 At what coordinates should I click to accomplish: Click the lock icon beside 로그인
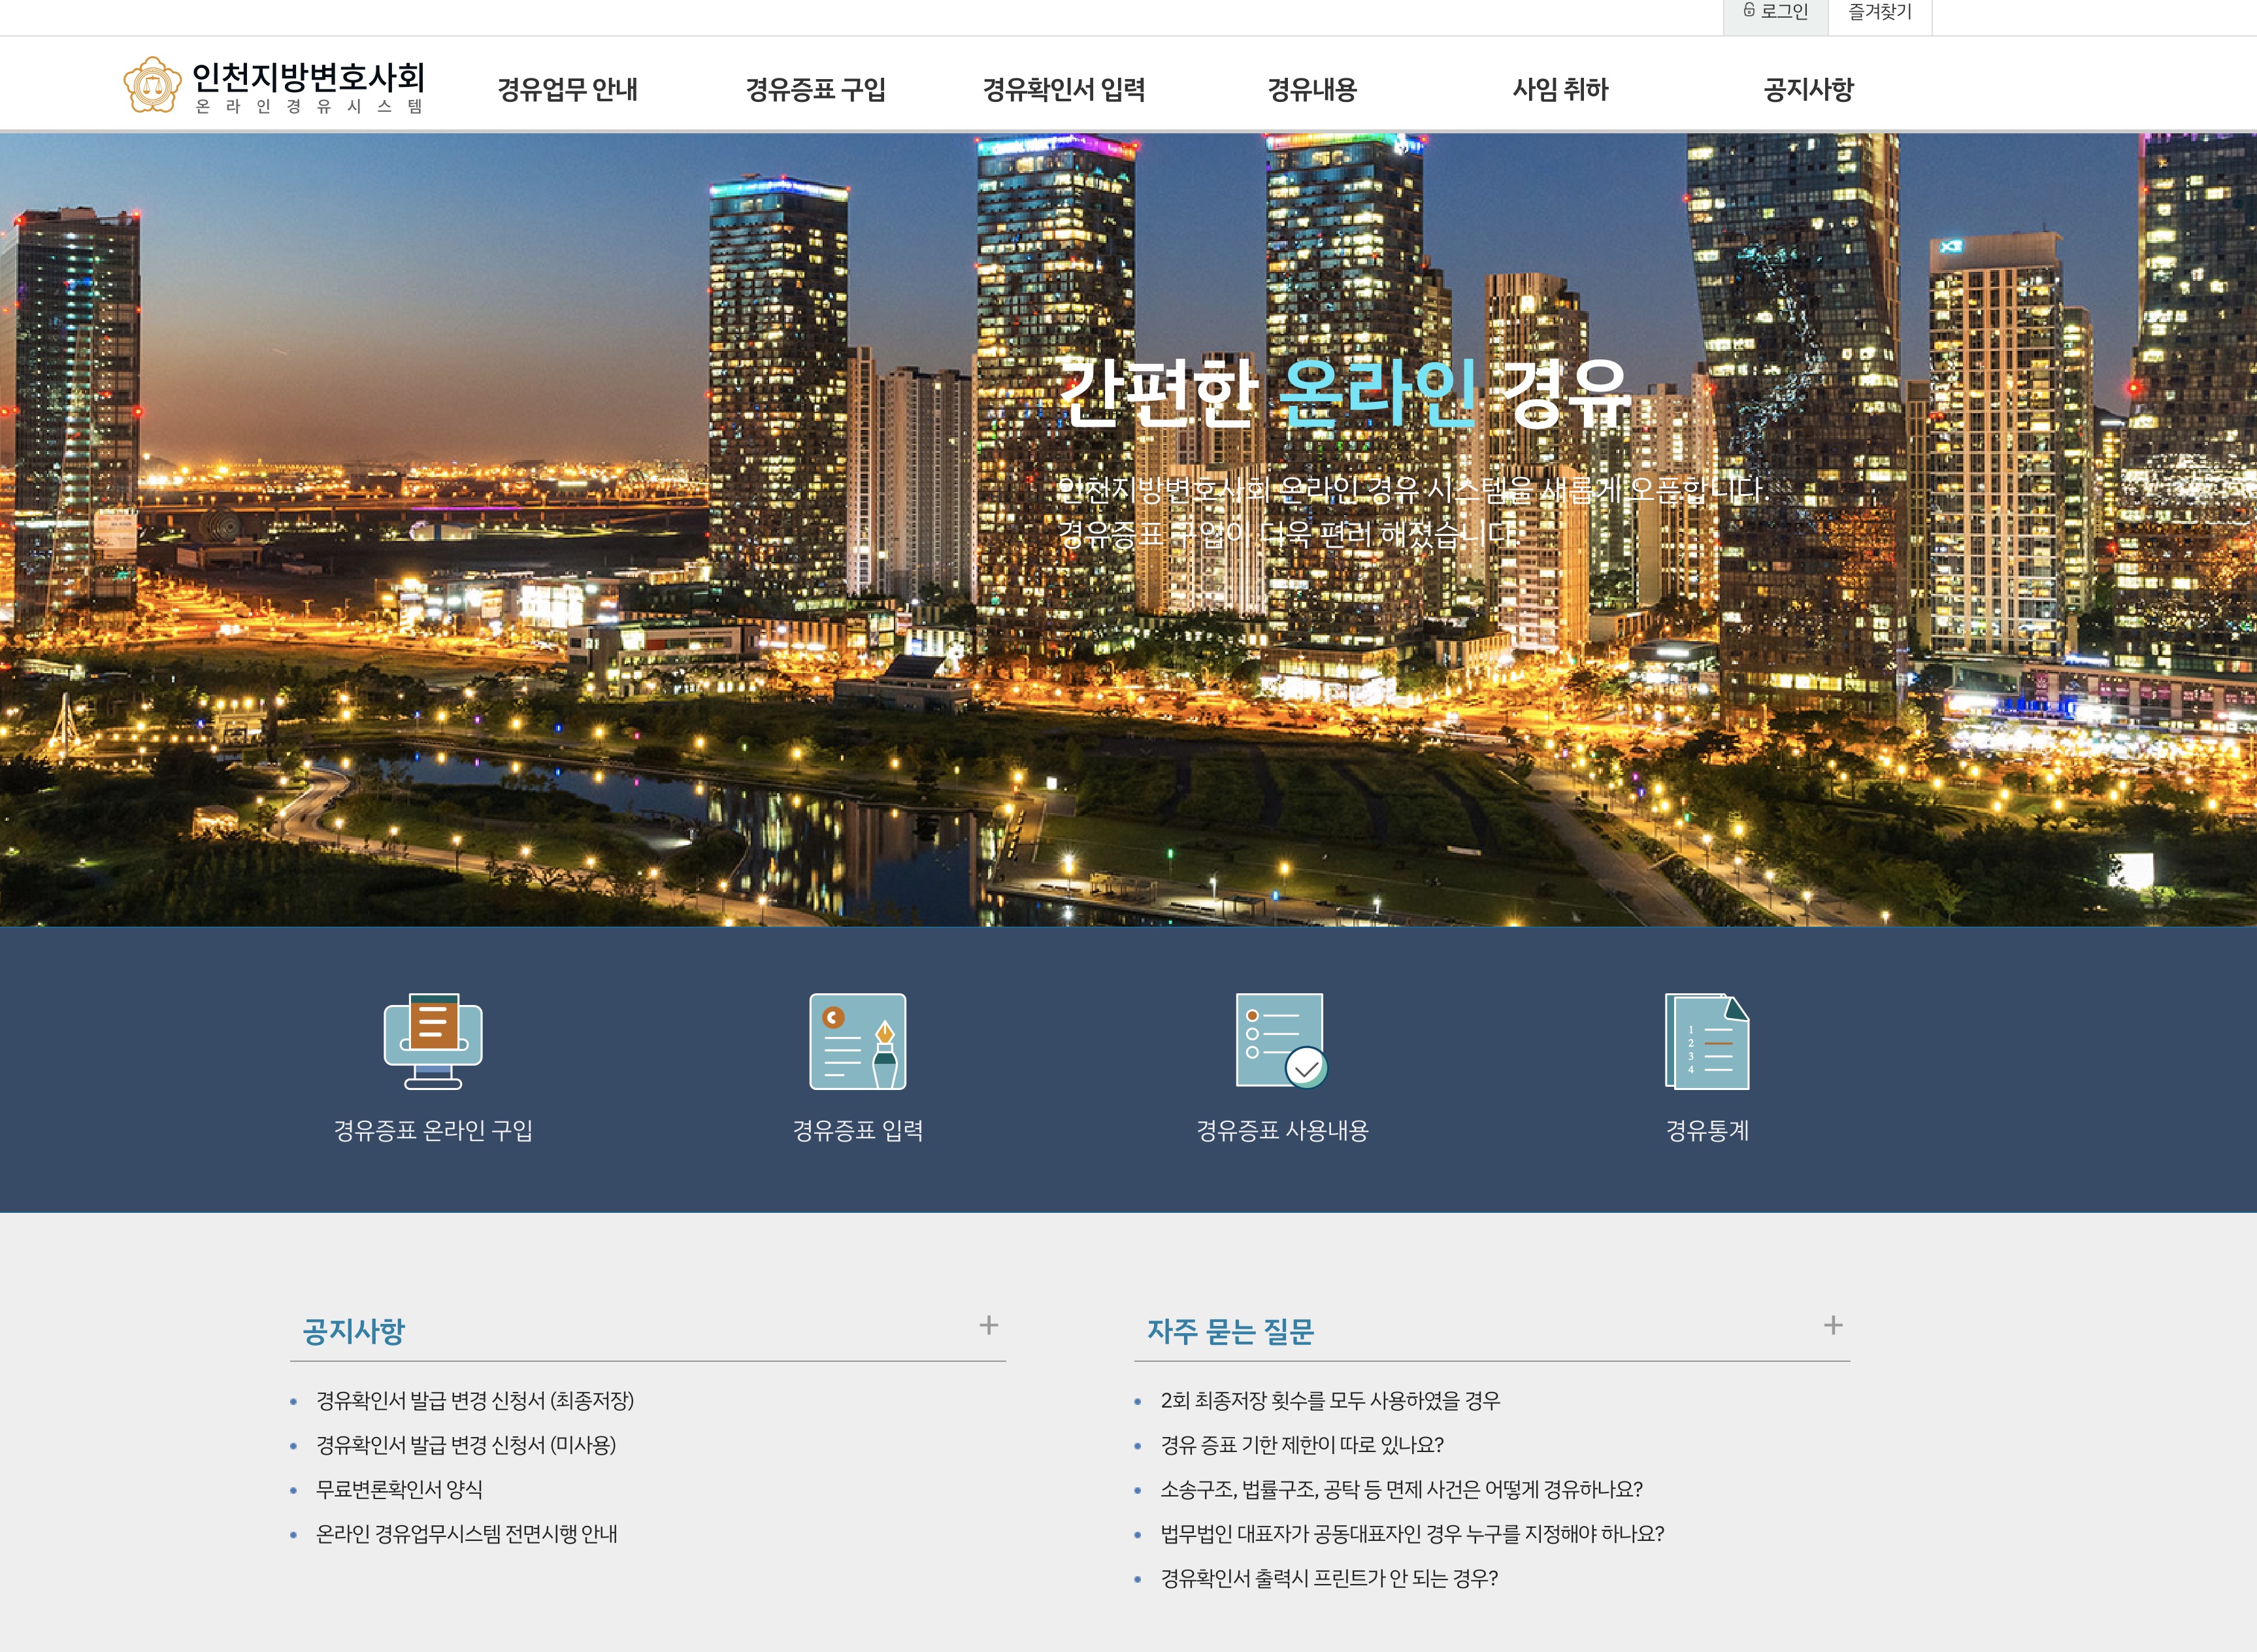tap(1749, 10)
